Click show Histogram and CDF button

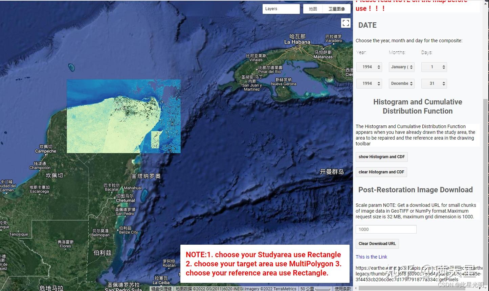381,156
